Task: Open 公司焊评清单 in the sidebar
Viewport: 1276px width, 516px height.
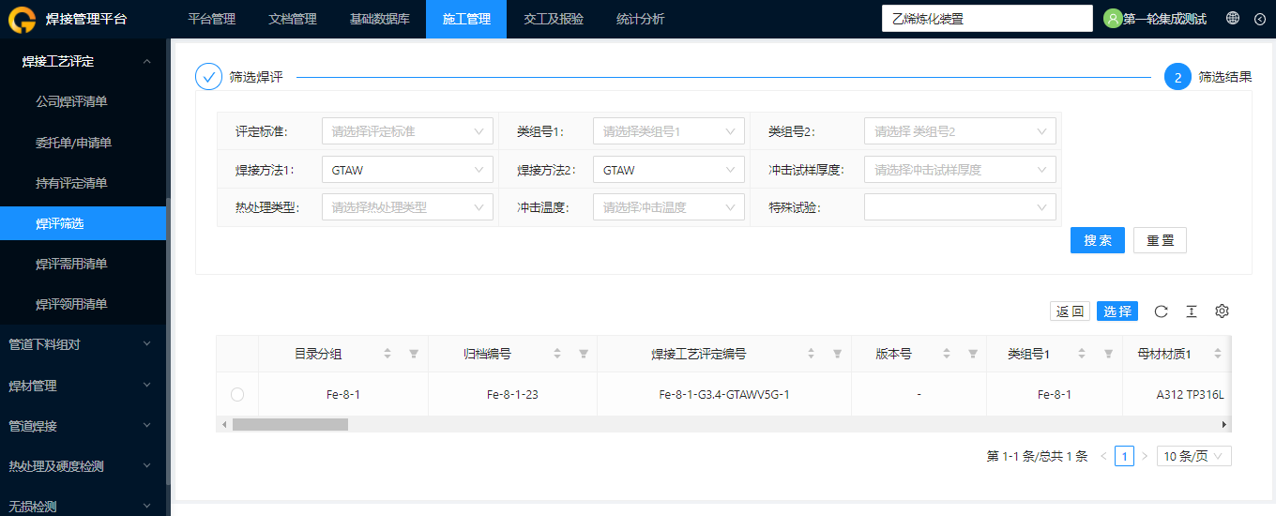Action: tap(83, 101)
